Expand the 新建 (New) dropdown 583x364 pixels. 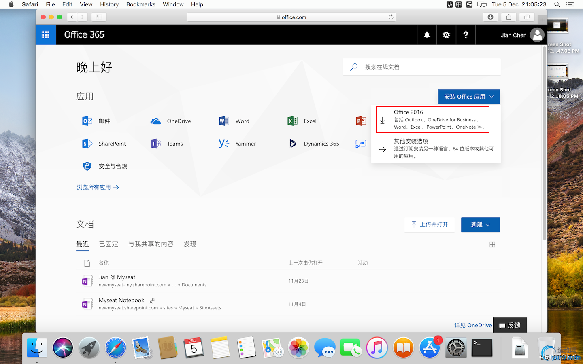click(x=481, y=225)
